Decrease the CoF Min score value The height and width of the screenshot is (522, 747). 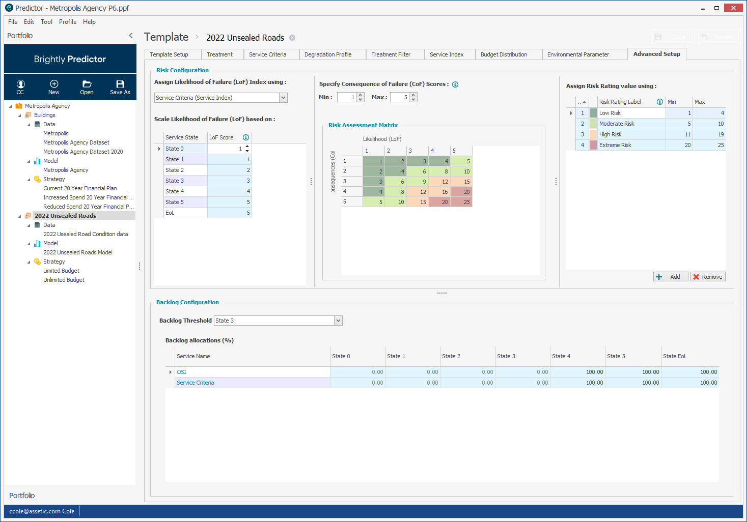tap(361, 100)
